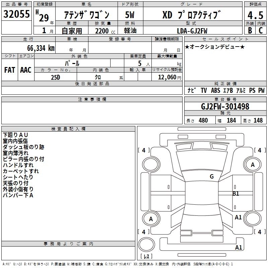The image size is (268, 268).
Task: Select the interior grade C
Action: (x=261, y=30)
